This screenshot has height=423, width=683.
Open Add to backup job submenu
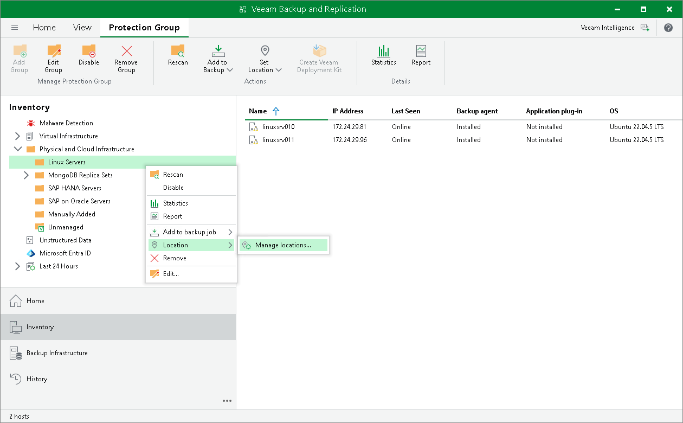click(191, 232)
